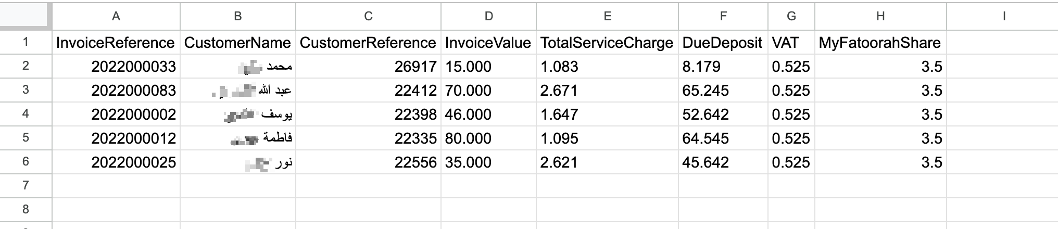This screenshot has height=229, width=1058.
Task: Click the InvoiceValue header cell
Action: [x=488, y=42]
